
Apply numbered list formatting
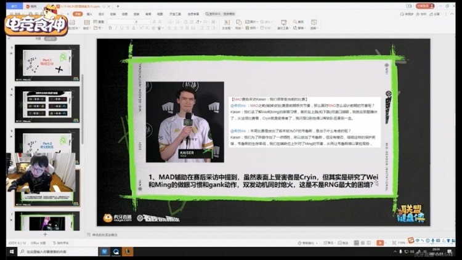(178, 22)
